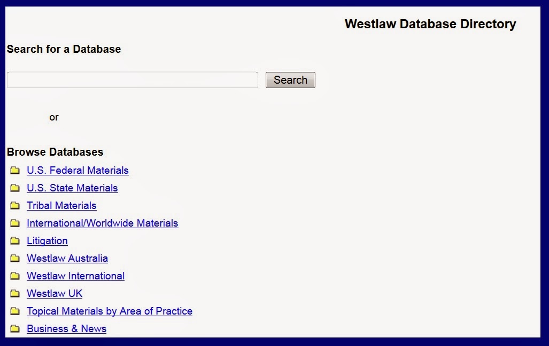
Task: Browse the Litigation databases
Action: tap(47, 241)
